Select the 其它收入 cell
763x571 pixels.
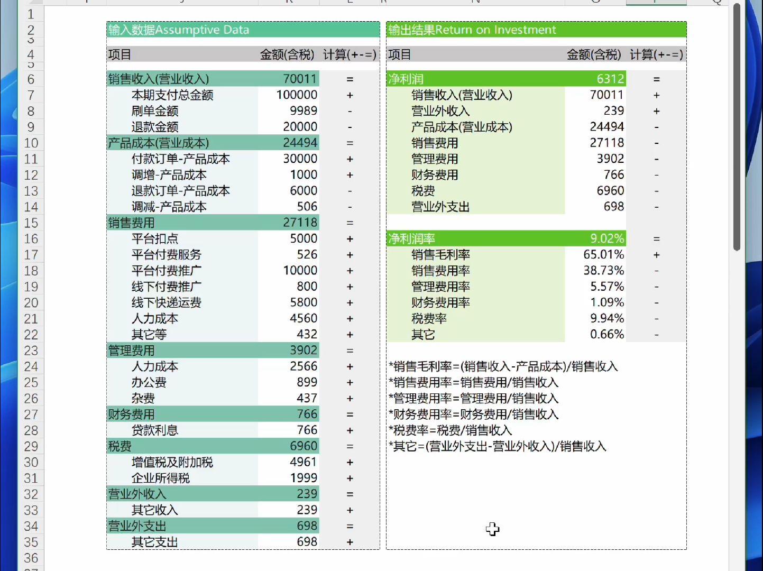pos(182,510)
